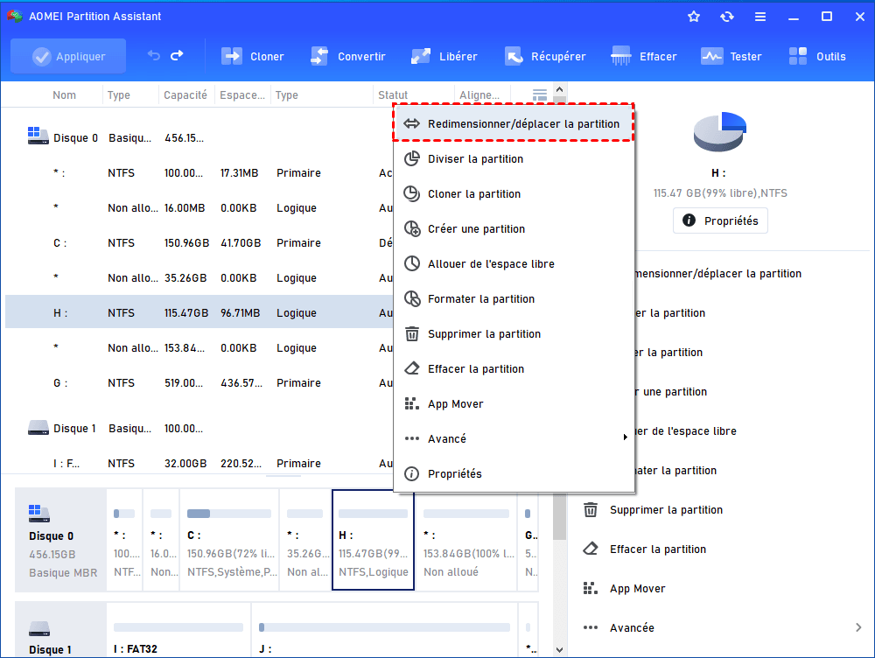875x658 pixels.
Task: Select the I: F... NTFS 32.00GB row
Action: [198, 463]
